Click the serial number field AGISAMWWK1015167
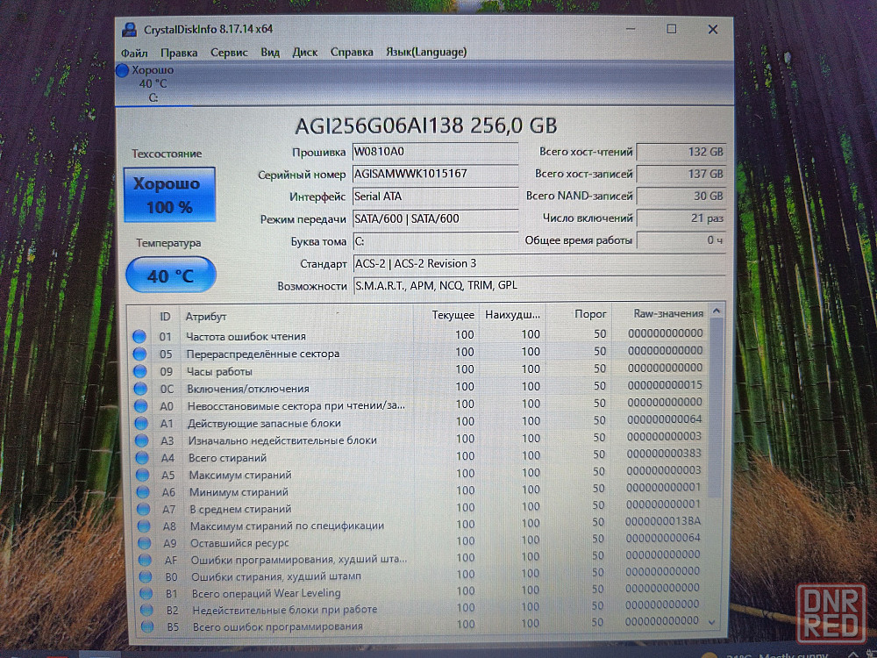Viewport: 877px width, 658px height. pos(435,174)
